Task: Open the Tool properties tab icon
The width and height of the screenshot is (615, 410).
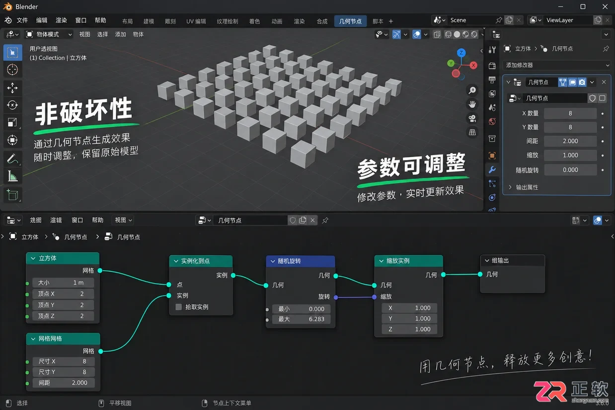Action: coord(492,50)
